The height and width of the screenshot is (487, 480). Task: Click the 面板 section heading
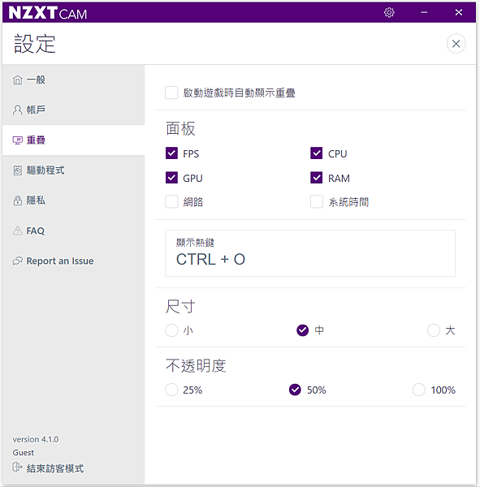tap(180, 128)
